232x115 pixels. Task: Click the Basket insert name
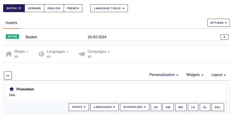click(x=31, y=37)
